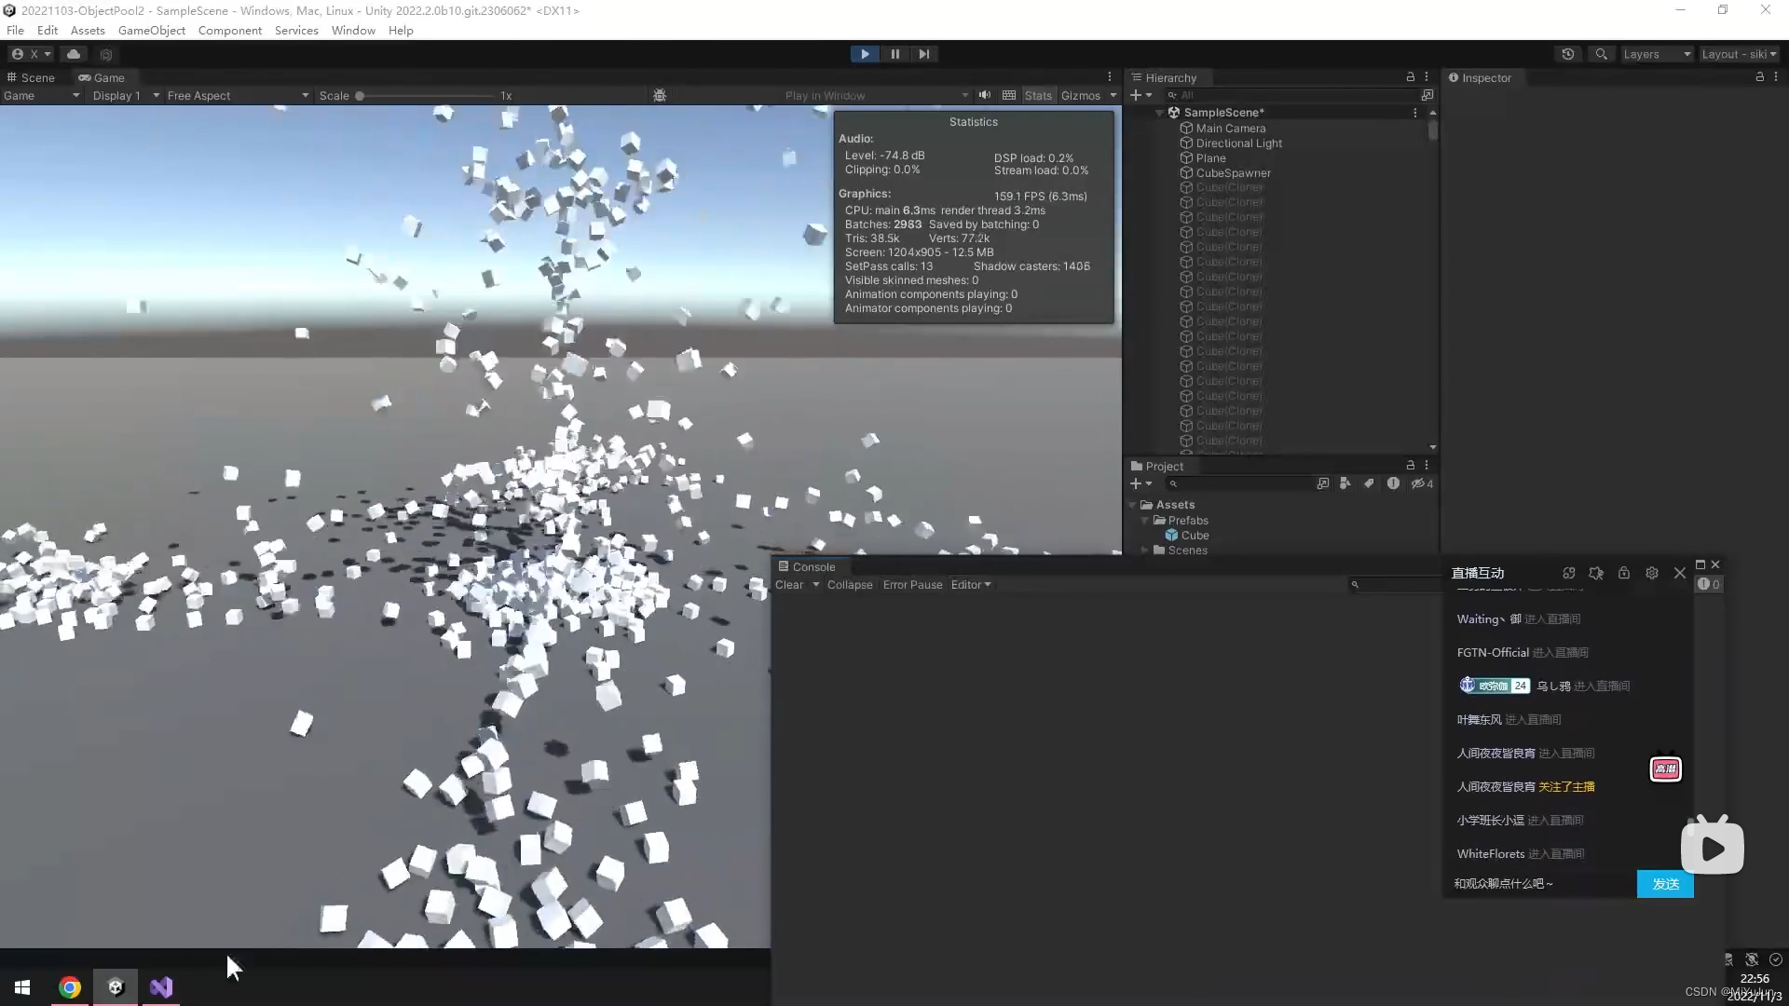Mute game audio with speaker toggle

[x=984, y=95]
